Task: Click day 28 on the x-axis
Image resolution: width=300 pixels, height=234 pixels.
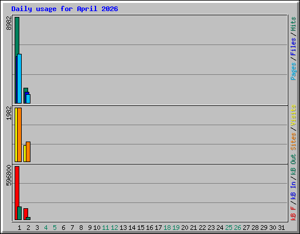Action: tap(255, 228)
